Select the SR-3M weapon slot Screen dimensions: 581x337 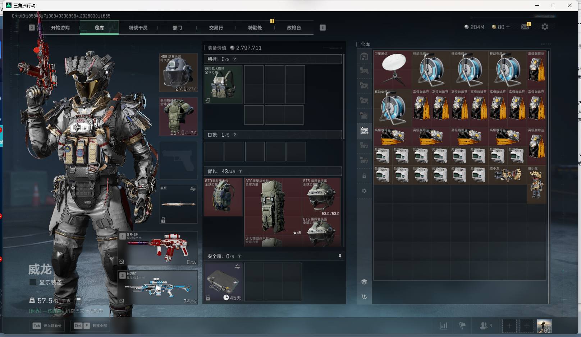point(158,248)
